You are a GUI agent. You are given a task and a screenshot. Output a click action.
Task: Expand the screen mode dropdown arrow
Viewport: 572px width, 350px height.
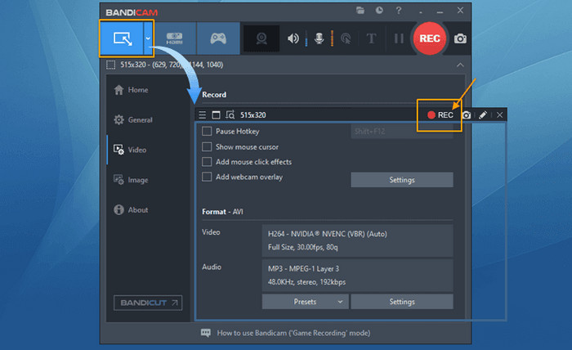pyautogui.click(x=148, y=38)
